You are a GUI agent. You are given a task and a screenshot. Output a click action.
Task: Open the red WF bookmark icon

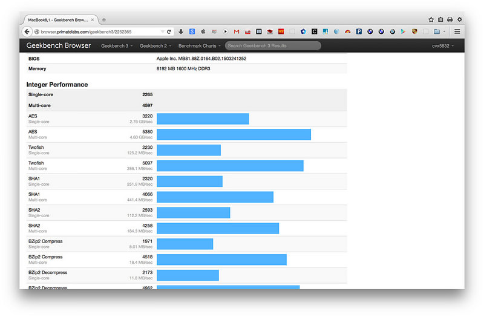tap(281, 31)
